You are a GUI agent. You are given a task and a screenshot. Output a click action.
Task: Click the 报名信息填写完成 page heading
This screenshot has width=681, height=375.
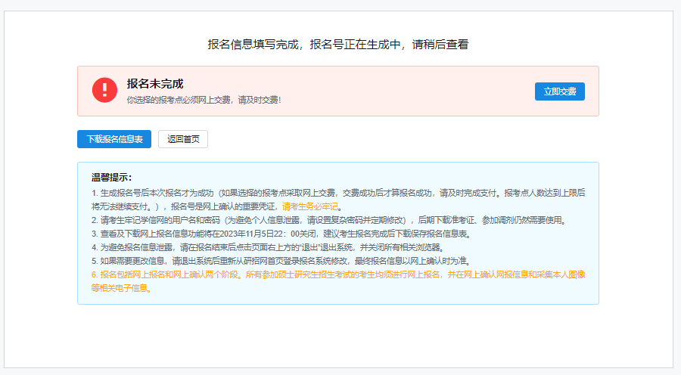(x=338, y=44)
